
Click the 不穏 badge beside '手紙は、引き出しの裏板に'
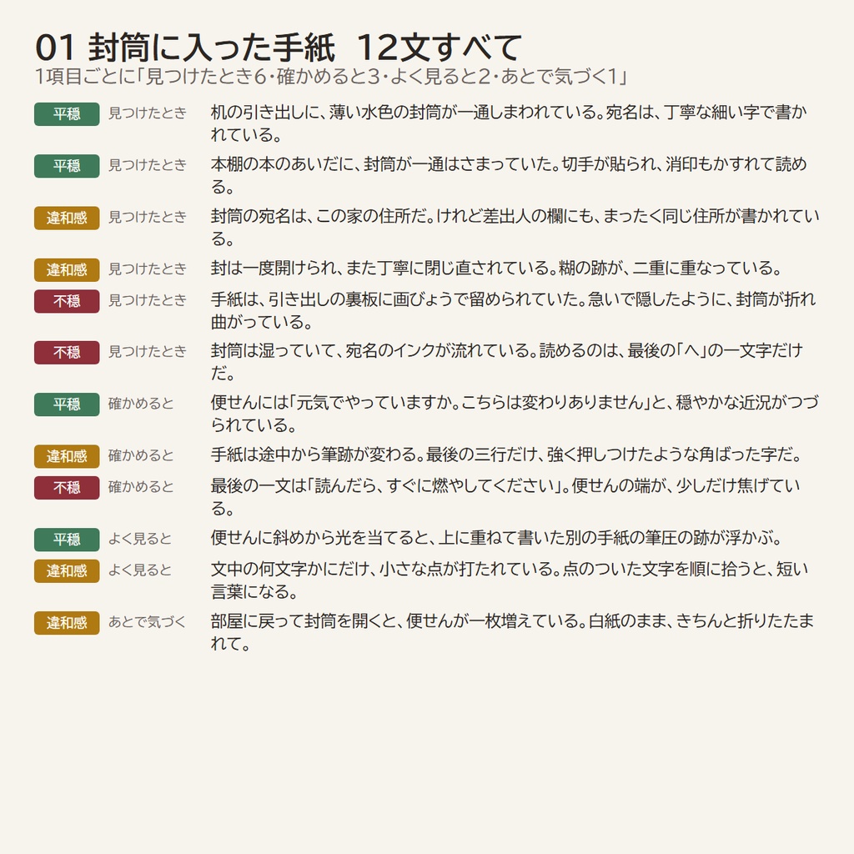tap(67, 301)
